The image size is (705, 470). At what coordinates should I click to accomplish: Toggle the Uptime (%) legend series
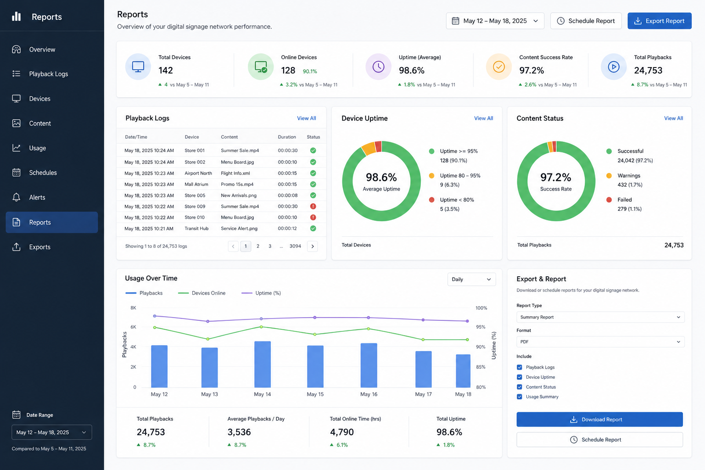point(261,293)
